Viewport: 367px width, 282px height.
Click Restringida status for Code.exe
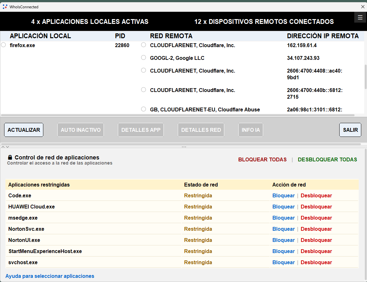[198, 195]
